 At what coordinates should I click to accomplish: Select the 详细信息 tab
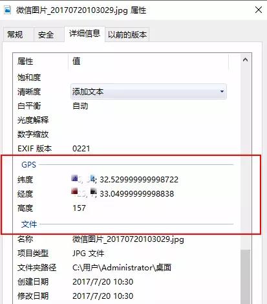pos(85,34)
